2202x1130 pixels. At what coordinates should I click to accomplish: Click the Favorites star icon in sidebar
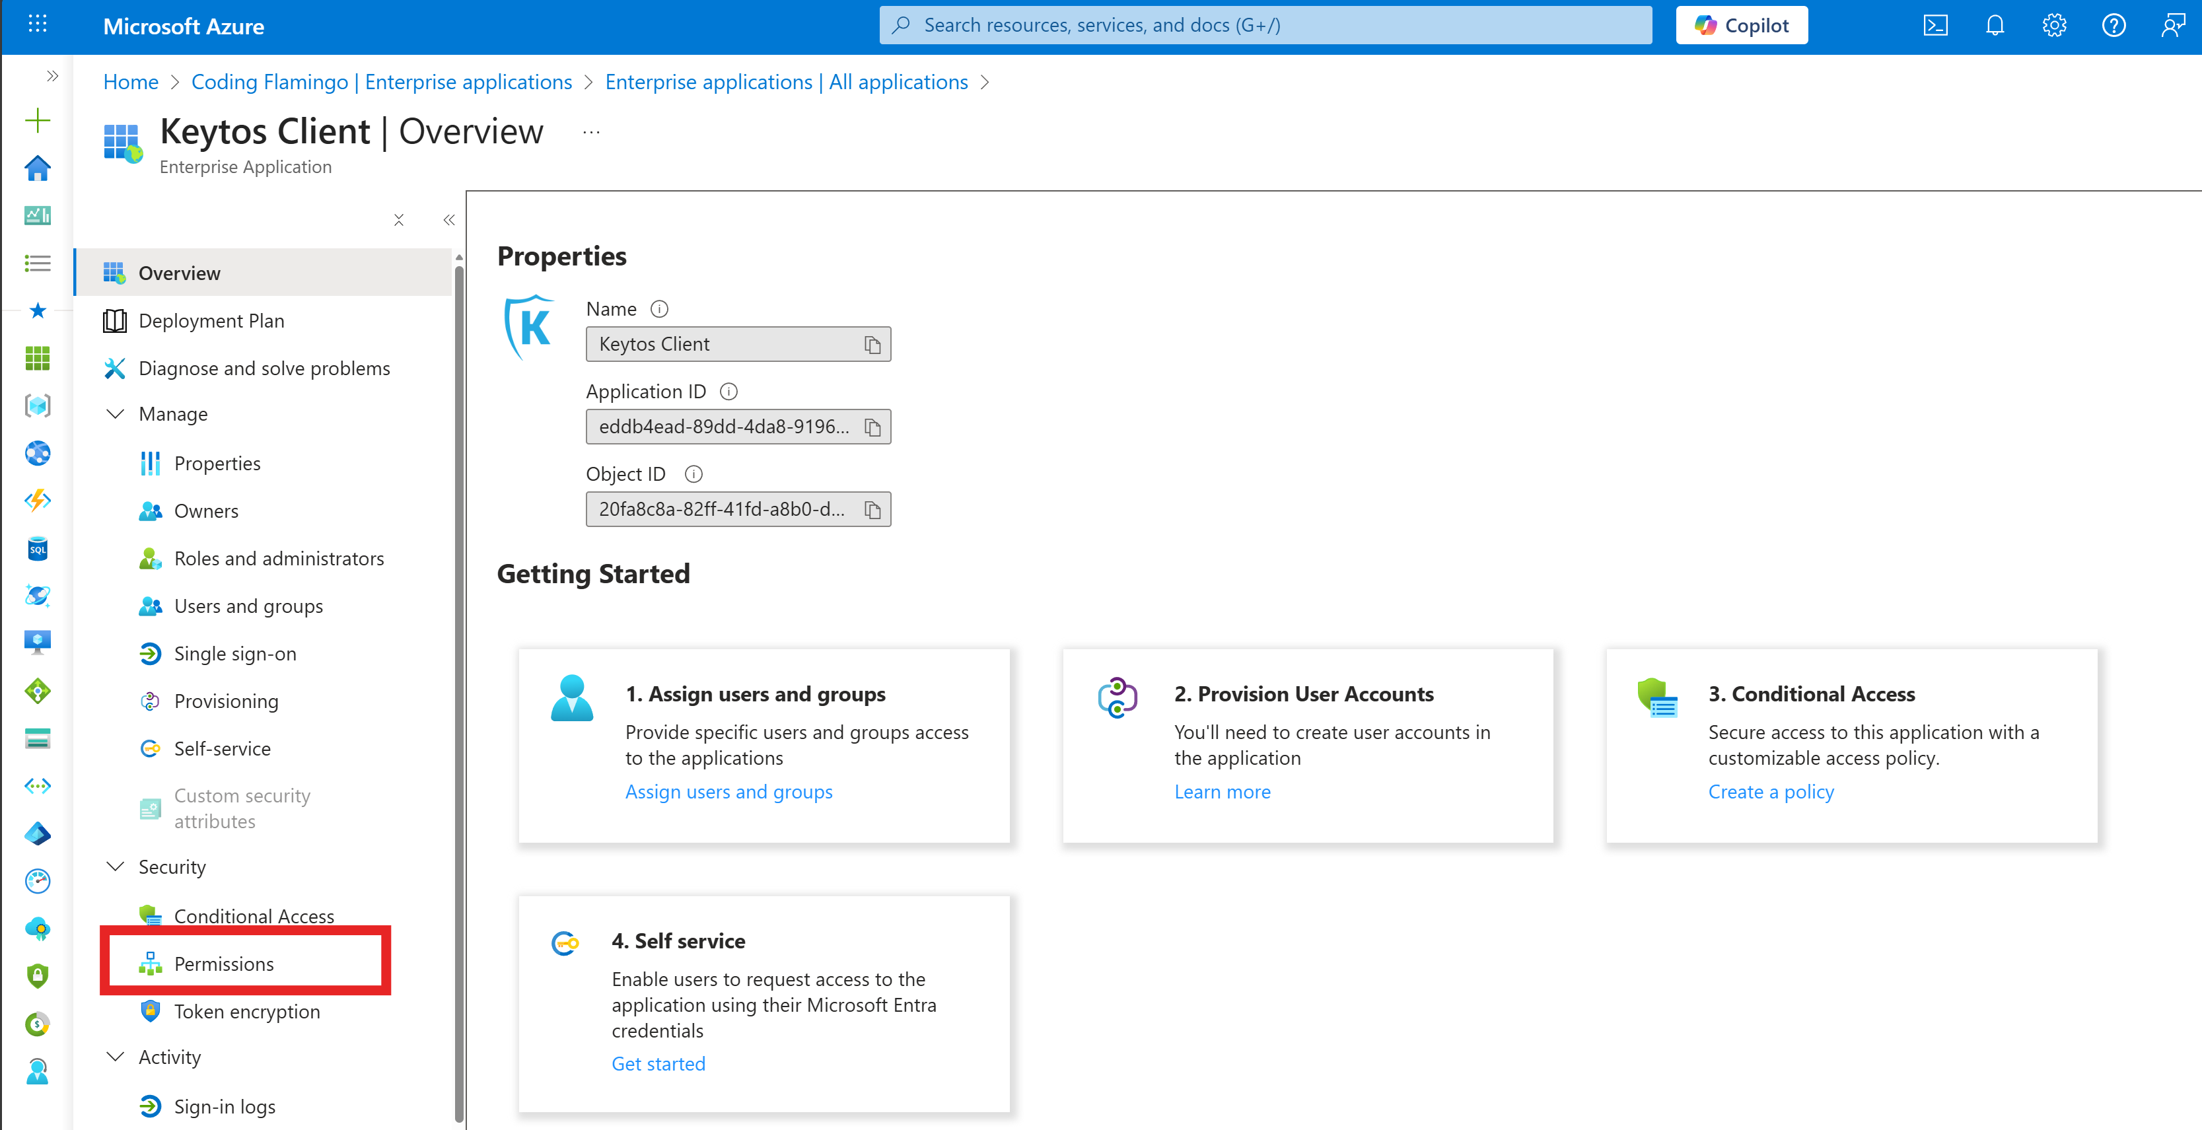coord(38,311)
